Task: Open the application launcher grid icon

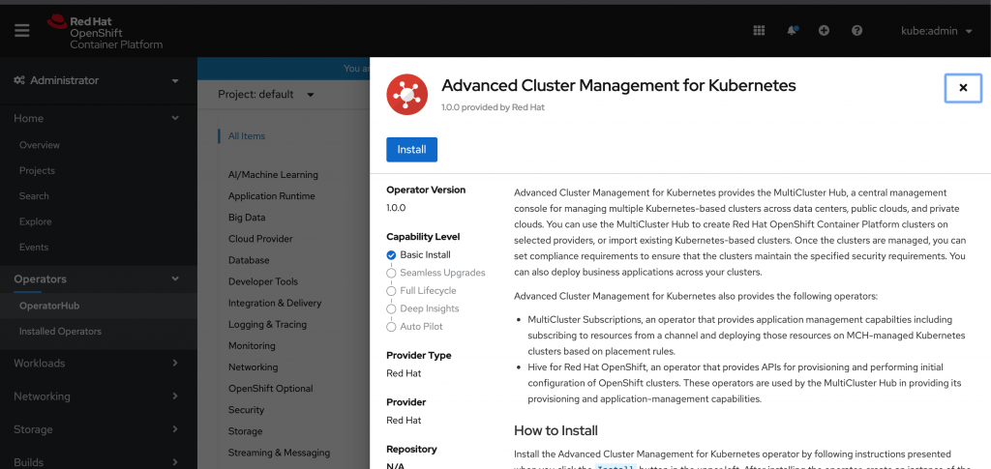Action: tap(759, 30)
